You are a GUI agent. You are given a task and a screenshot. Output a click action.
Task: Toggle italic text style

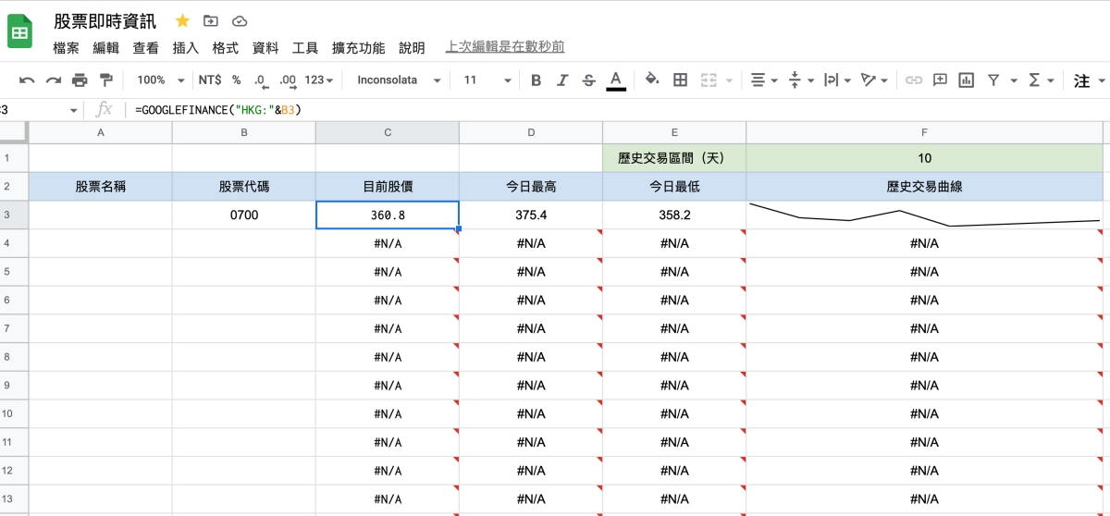[561, 80]
